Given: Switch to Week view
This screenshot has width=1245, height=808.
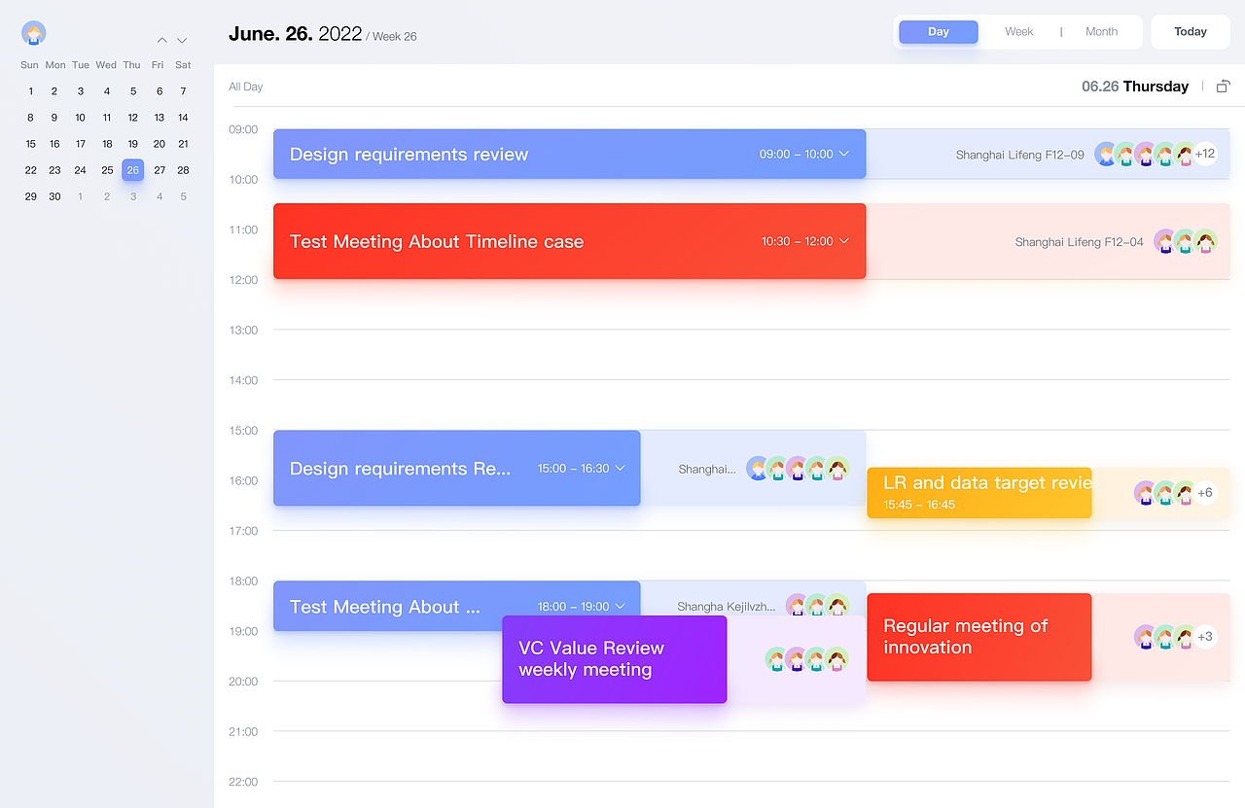Looking at the screenshot, I should coord(1018,32).
